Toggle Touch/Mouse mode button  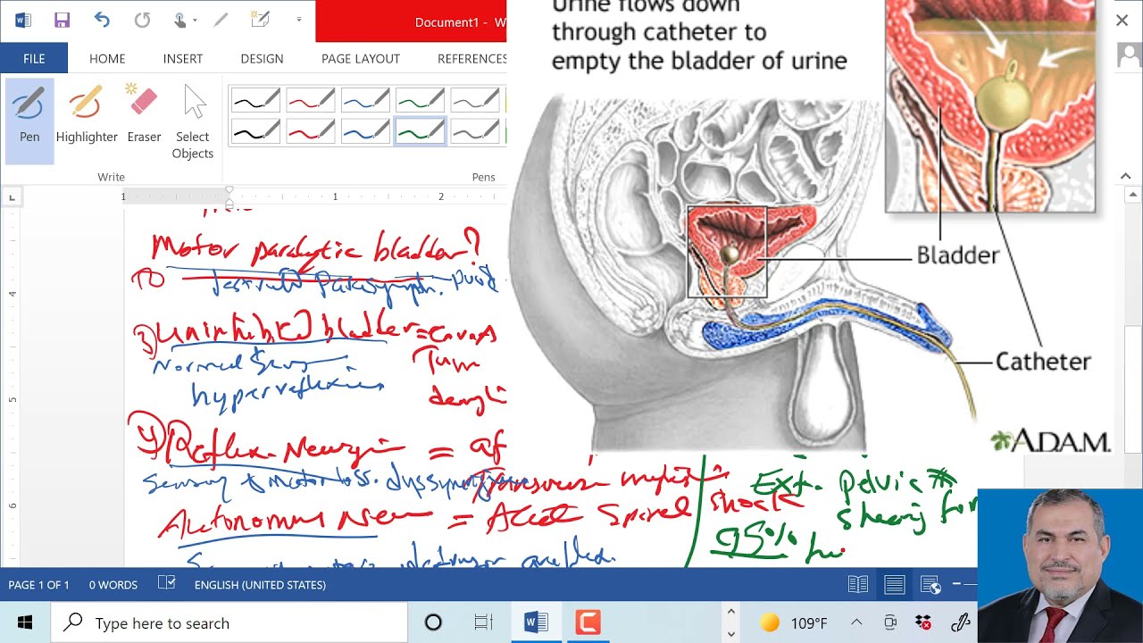tap(180, 21)
